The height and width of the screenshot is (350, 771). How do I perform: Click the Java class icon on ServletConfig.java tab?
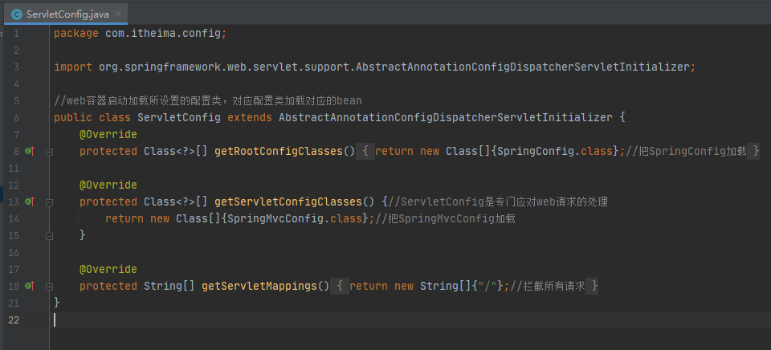click(x=16, y=14)
